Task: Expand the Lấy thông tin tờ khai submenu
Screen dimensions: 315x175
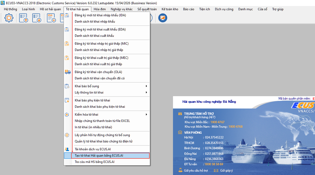Action: point(146,92)
